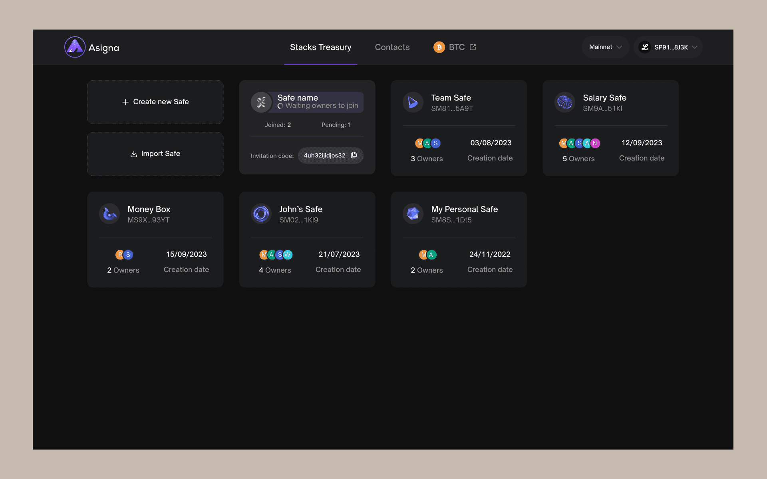This screenshot has height=479, width=767.
Task: Click the Team Safe avatar icon
Action: tap(413, 103)
